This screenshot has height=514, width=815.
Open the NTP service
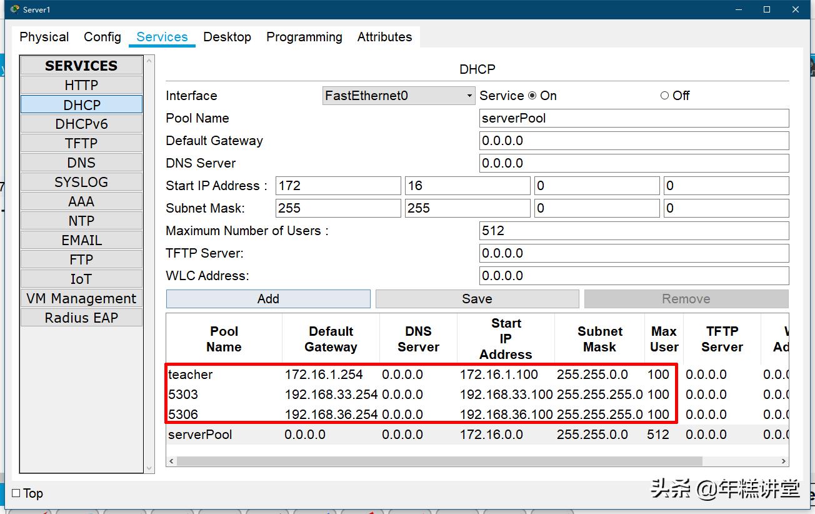[x=81, y=221]
